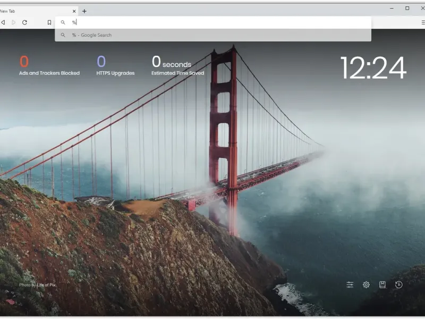The height and width of the screenshot is (319, 425).
Task: Go forward with the forward arrow
Action: coord(14,22)
